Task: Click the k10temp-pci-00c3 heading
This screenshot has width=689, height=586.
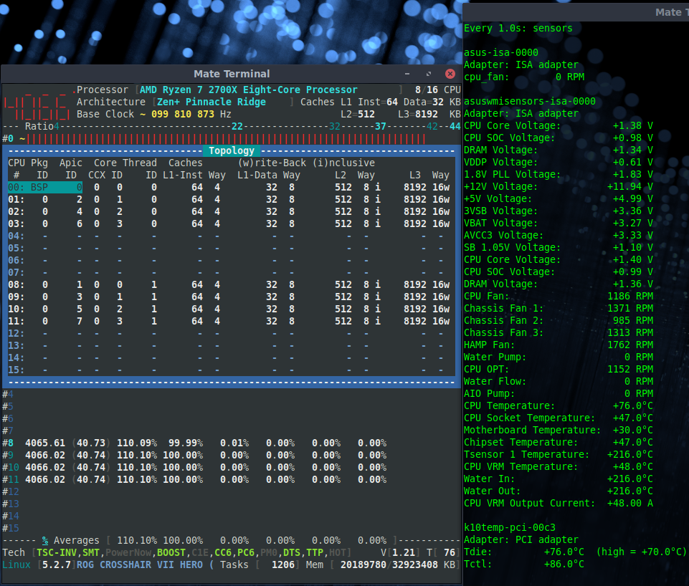Action: [509, 528]
